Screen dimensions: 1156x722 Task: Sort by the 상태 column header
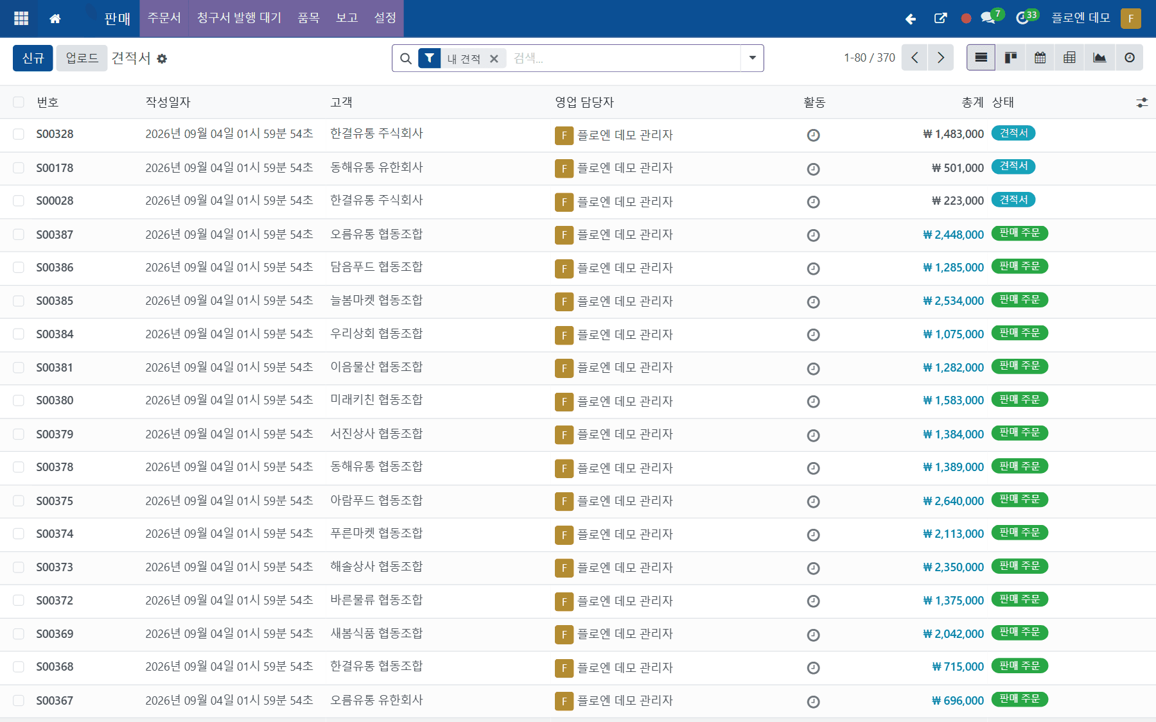point(1003,102)
